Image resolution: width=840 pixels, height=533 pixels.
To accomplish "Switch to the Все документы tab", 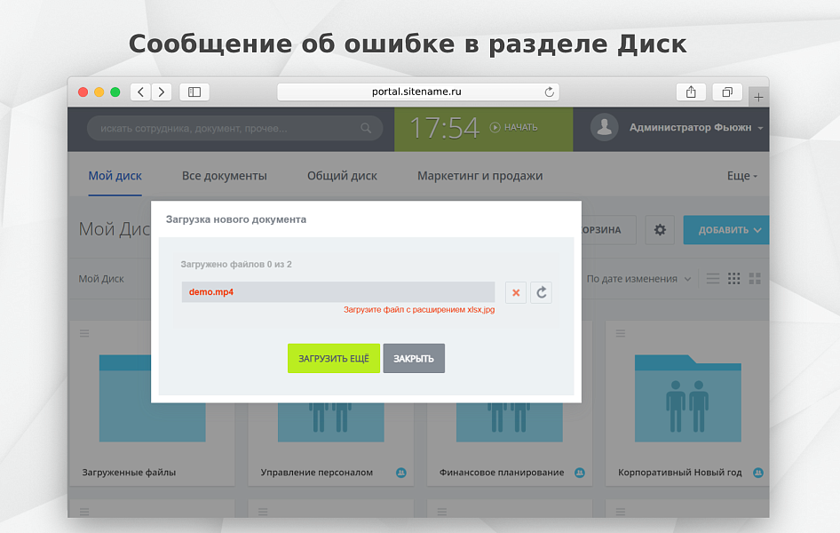I will (x=225, y=175).
